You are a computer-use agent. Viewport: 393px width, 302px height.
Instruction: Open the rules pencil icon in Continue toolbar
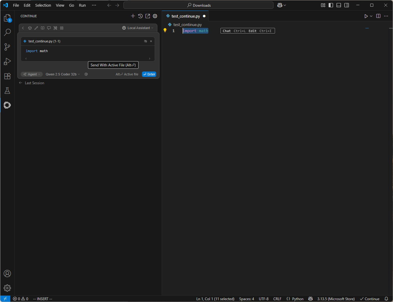(36, 28)
